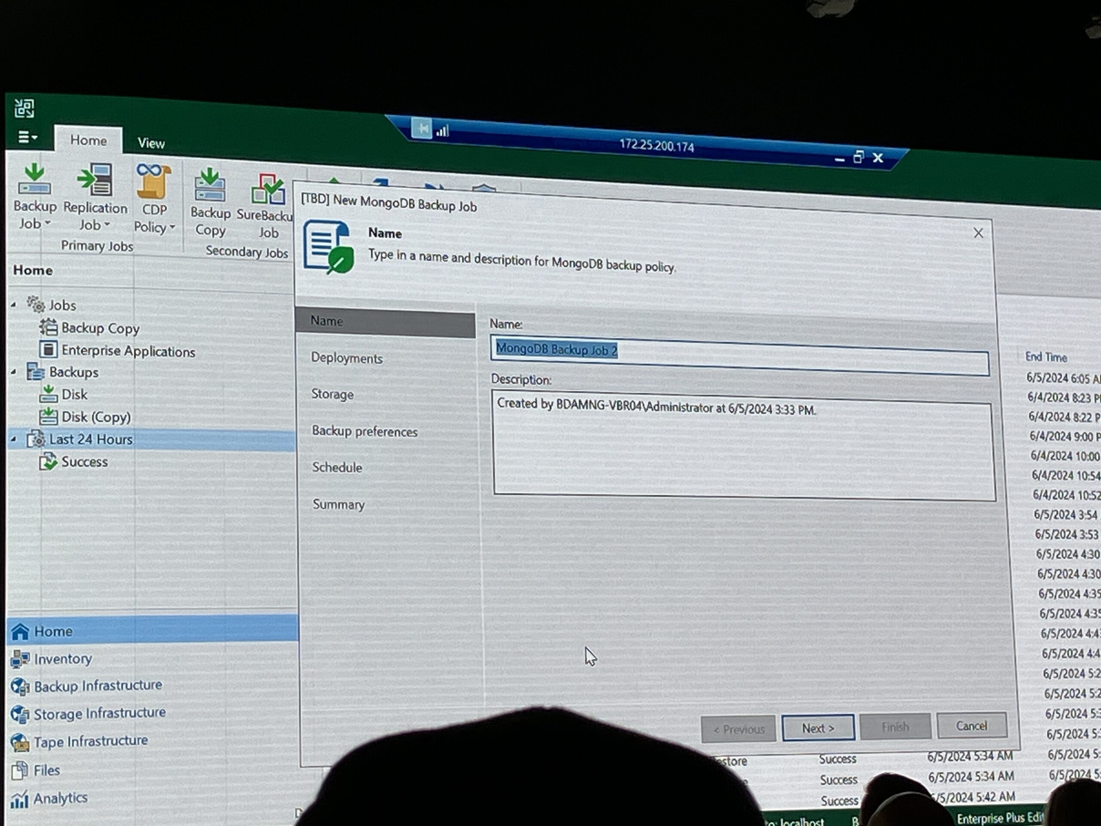1101x826 pixels.
Task: Click the job Name input field
Action: (740, 355)
